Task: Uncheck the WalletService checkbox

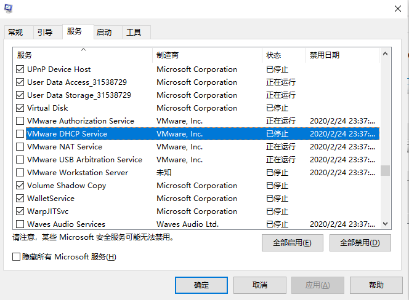Action: [20, 199]
